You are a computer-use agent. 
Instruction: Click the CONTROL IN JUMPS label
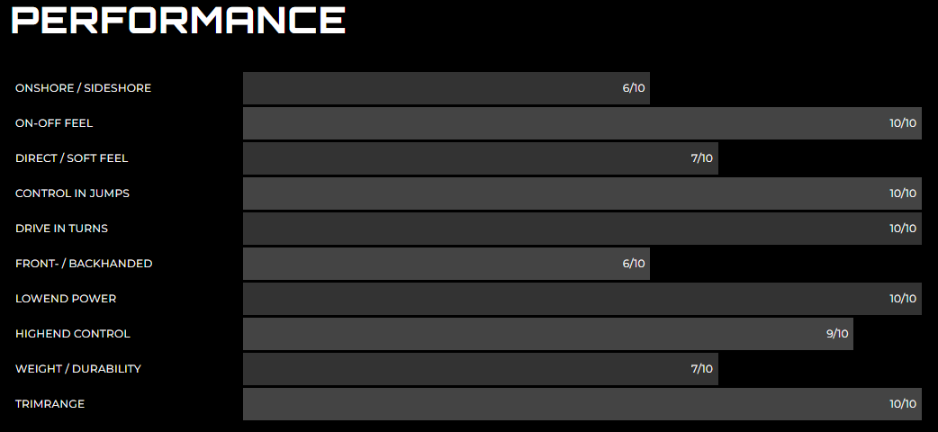(72, 193)
